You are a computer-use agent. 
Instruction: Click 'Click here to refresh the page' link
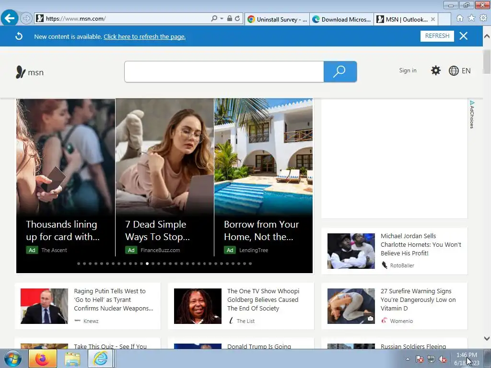click(145, 36)
